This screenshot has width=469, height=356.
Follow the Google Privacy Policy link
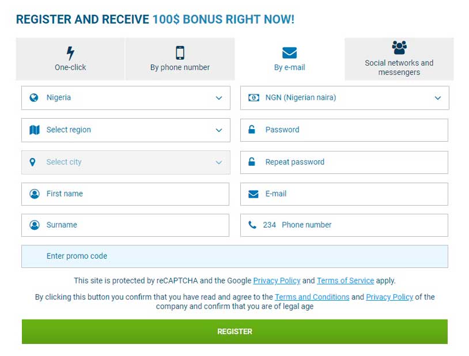tap(277, 281)
